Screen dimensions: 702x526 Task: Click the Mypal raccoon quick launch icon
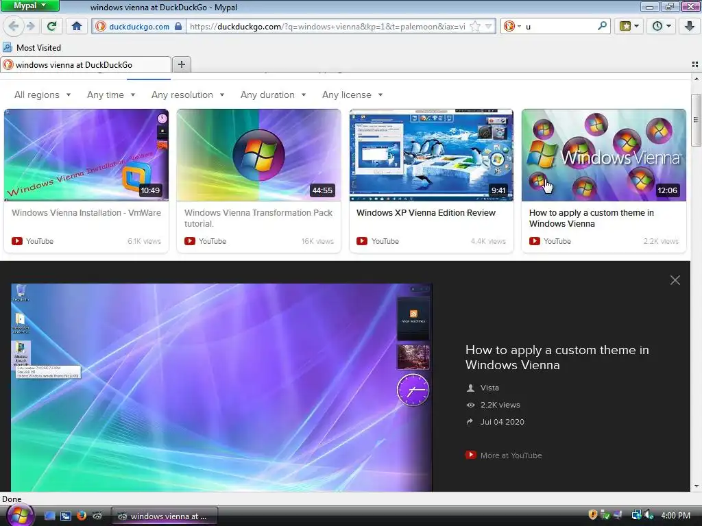97,516
